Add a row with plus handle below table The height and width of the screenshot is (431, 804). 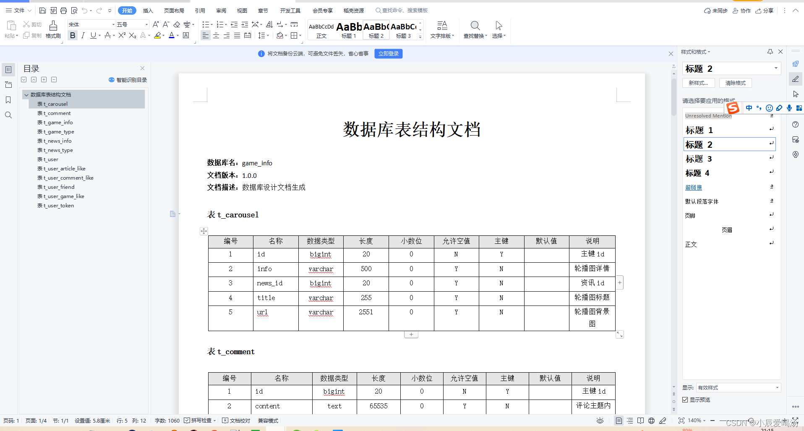411,334
